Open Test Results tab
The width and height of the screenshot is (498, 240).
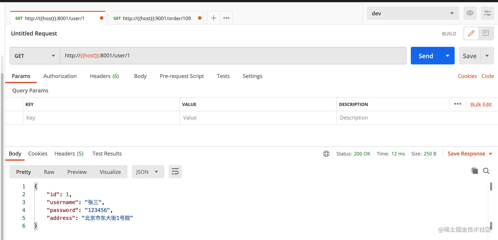[x=107, y=154]
